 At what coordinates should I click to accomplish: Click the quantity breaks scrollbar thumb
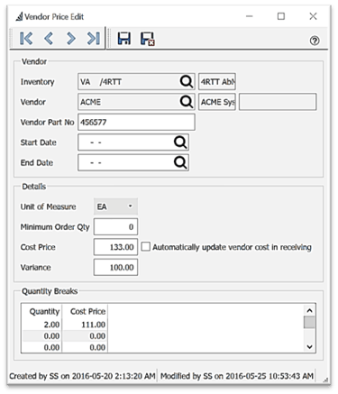[309, 323]
